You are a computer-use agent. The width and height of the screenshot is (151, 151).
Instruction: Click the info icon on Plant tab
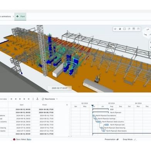pos(17,17)
